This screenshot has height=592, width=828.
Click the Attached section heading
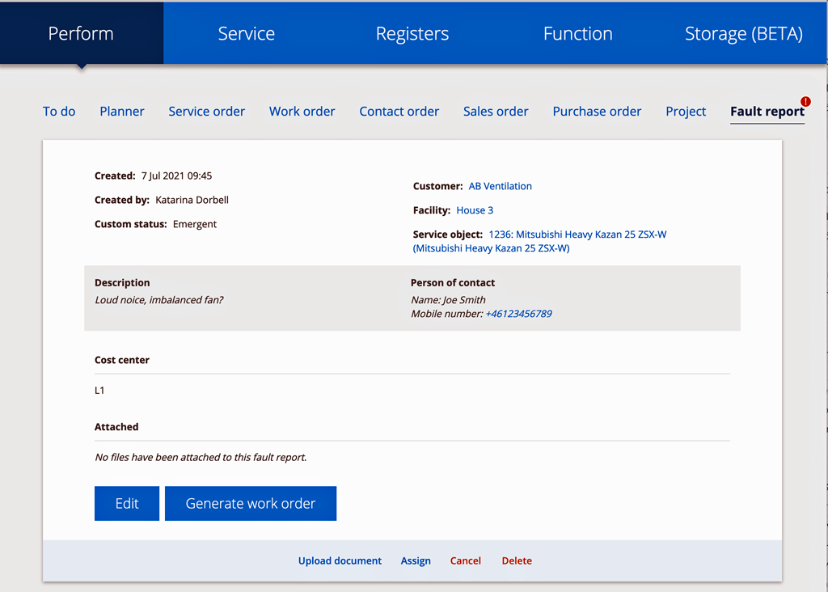[116, 427]
